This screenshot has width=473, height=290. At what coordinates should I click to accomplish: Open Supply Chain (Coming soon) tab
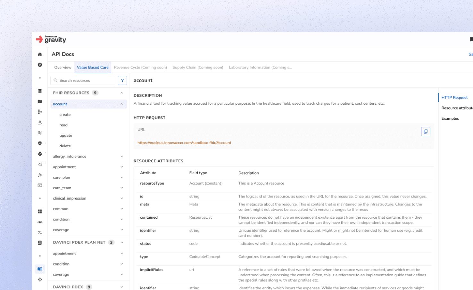198,67
